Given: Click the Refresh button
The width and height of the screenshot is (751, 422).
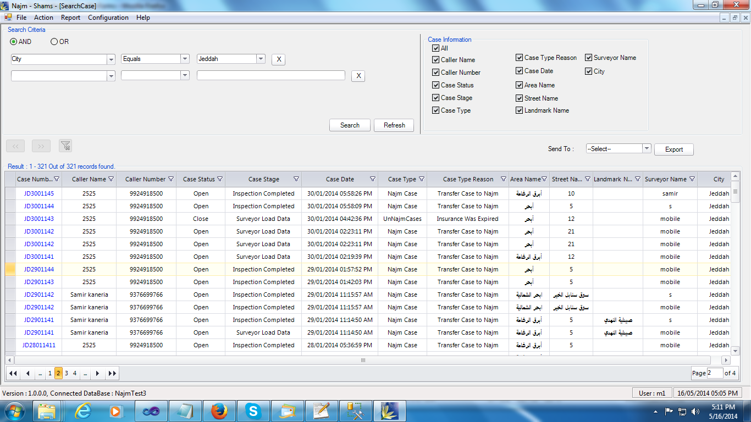Looking at the screenshot, I should (394, 125).
